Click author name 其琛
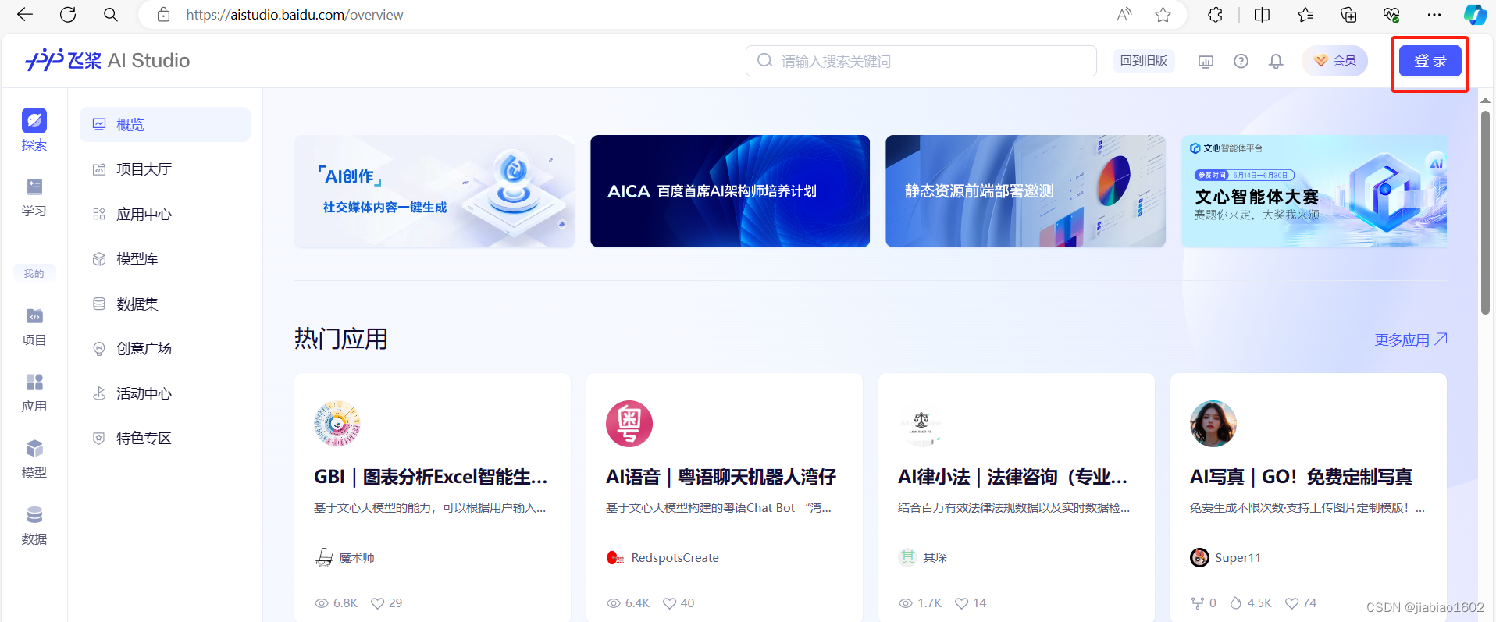 pyautogui.click(x=935, y=558)
